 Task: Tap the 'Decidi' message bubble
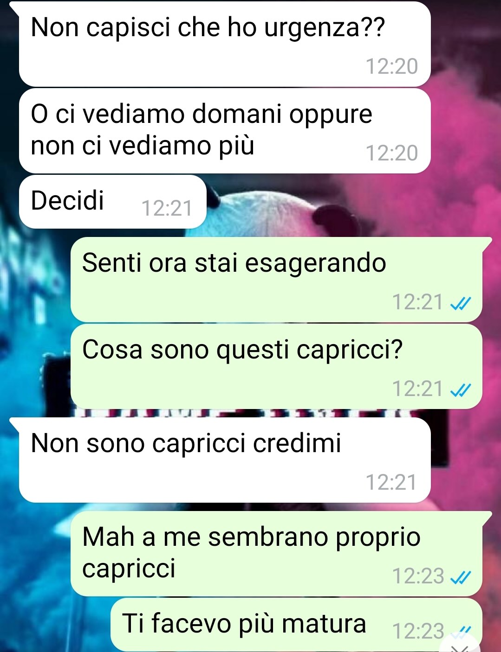tap(112, 202)
